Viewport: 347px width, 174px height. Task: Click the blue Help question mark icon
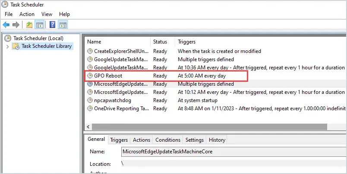[x=53, y=25]
